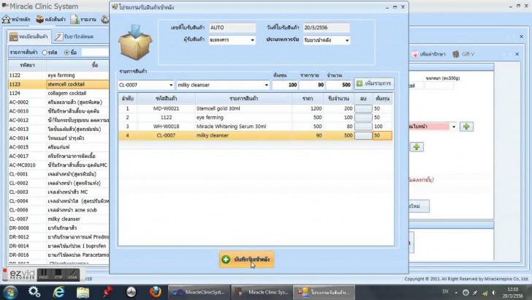The height and width of the screenshot is (300, 532).
Task: Click delete button in Miracle Whitening Serum row
Action: click(363, 127)
